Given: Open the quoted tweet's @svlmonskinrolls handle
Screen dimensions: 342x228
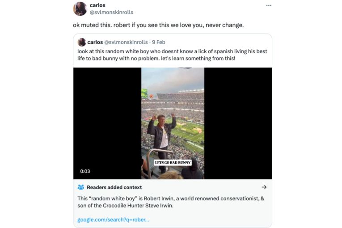Looking at the screenshot, I should [x=126, y=42].
